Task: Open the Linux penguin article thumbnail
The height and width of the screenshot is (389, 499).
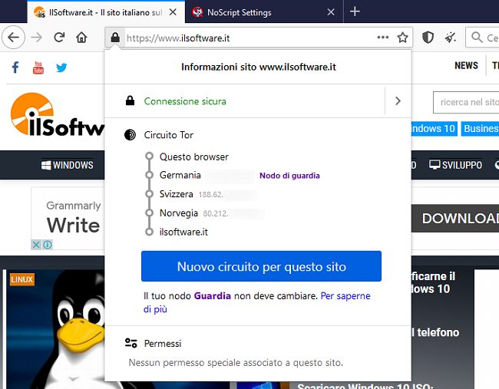Action: (x=56, y=329)
